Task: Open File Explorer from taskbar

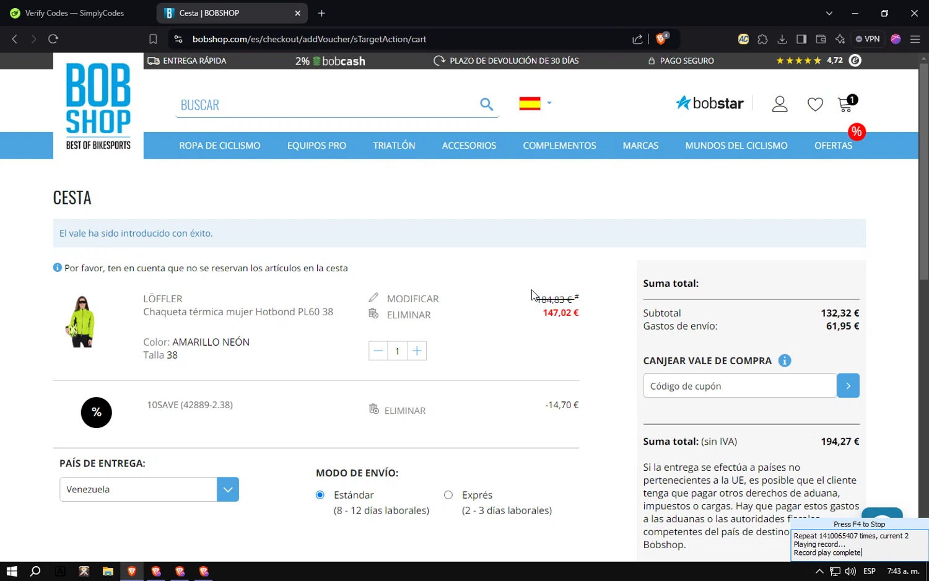Action: click(108, 571)
